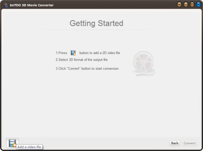
Task: Click the text '3.Click "Convert" button to start conversion'
Action: click(x=87, y=69)
